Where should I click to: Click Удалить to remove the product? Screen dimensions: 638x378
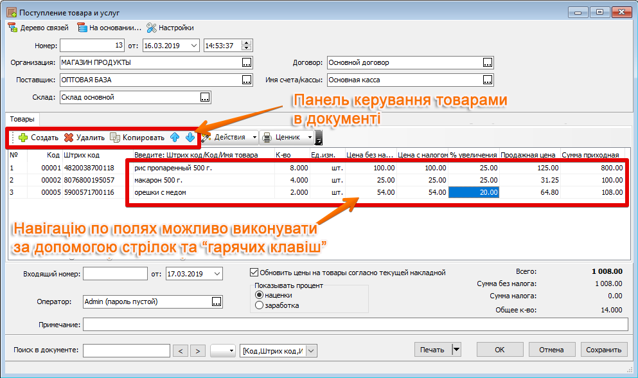pyautogui.click(x=84, y=138)
